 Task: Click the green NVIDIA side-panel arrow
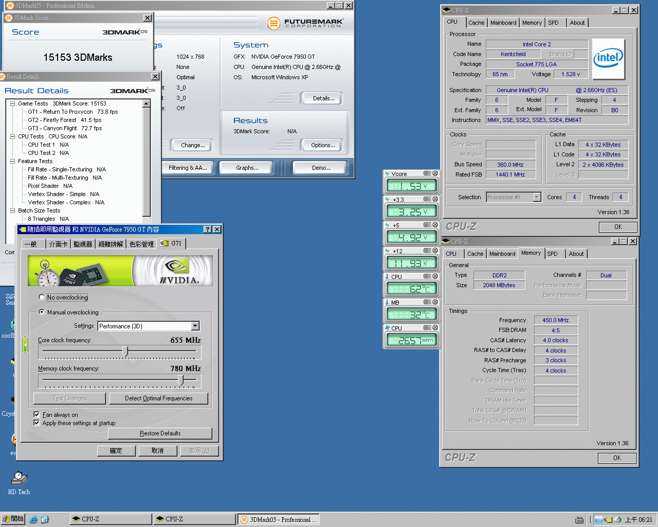(x=25, y=345)
